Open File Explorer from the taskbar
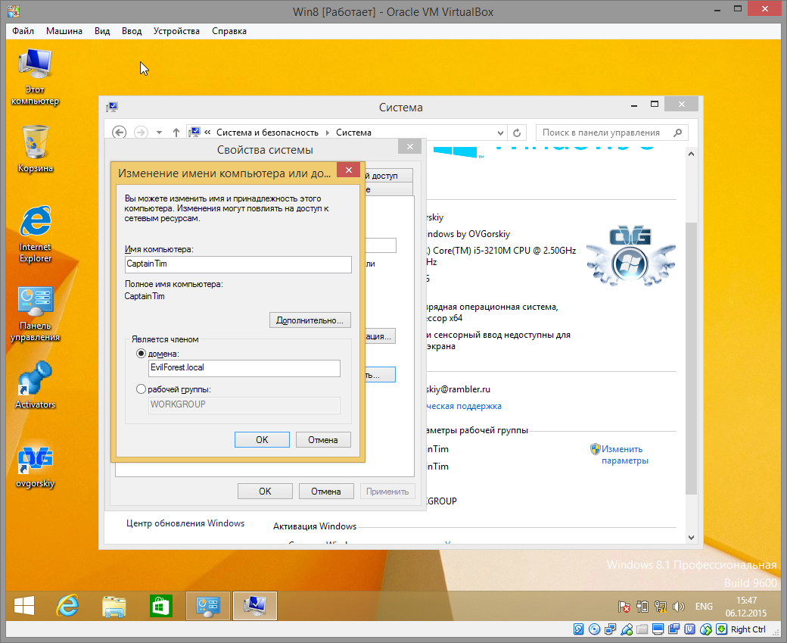This screenshot has width=787, height=643. coord(114,606)
